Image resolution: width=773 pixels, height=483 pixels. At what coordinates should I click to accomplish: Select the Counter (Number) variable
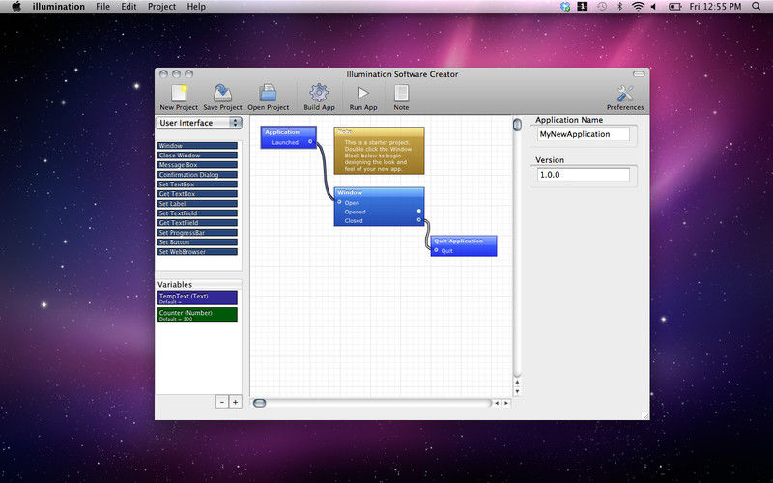(197, 315)
